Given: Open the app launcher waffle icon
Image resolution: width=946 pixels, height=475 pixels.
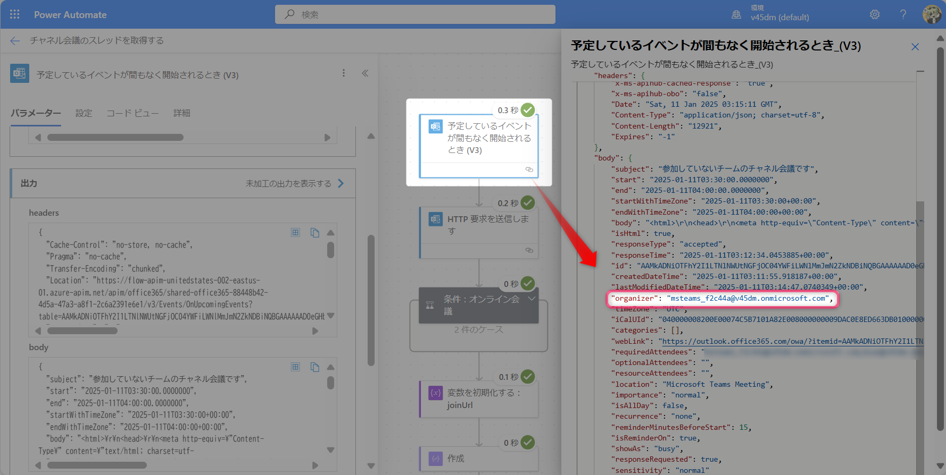Looking at the screenshot, I should (14, 14).
